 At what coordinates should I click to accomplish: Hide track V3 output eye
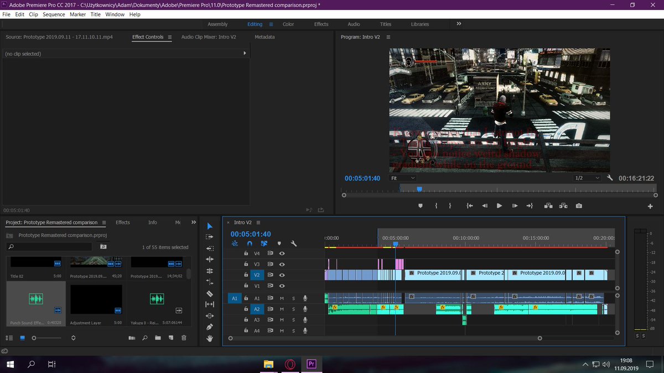[x=282, y=264]
